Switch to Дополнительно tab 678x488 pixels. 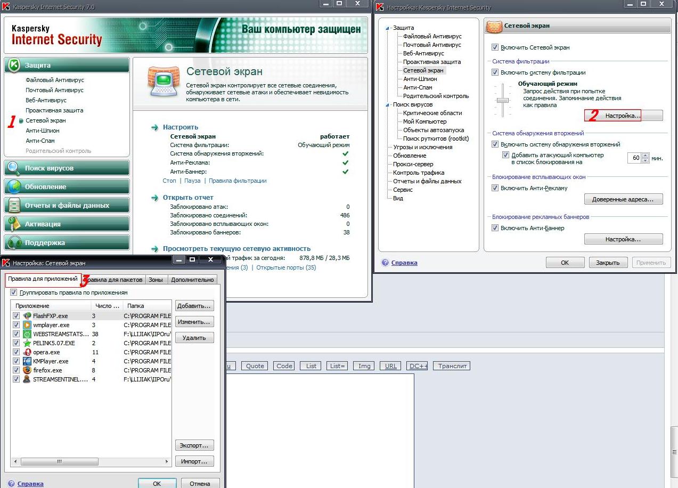[192, 280]
